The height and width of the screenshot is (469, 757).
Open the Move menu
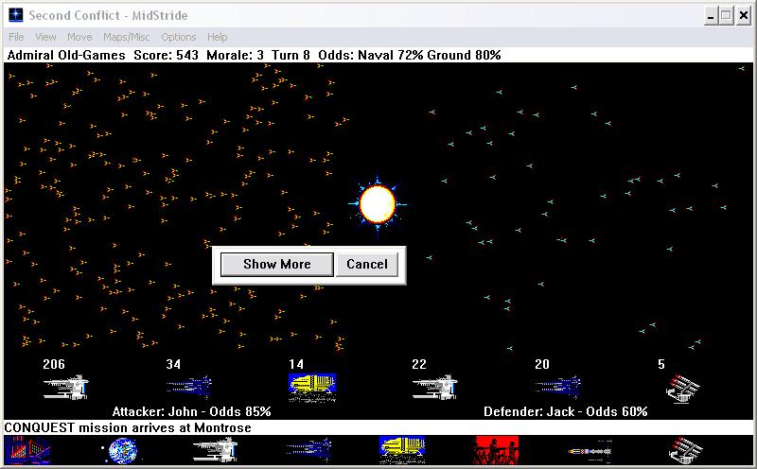click(x=79, y=37)
